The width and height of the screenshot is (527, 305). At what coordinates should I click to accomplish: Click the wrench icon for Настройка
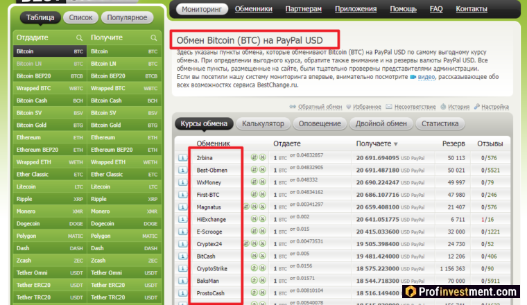point(477,107)
